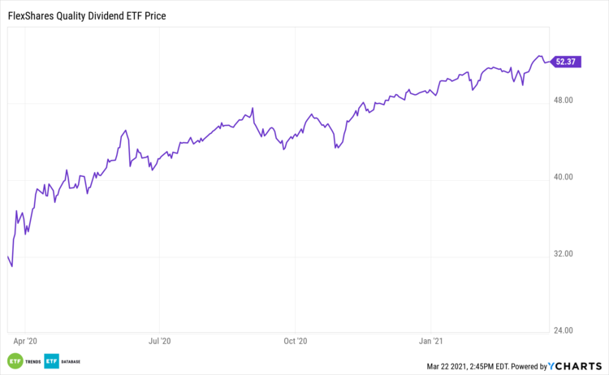Select the Jan '21 date axis label
The height and width of the screenshot is (375, 609).
[430, 341]
